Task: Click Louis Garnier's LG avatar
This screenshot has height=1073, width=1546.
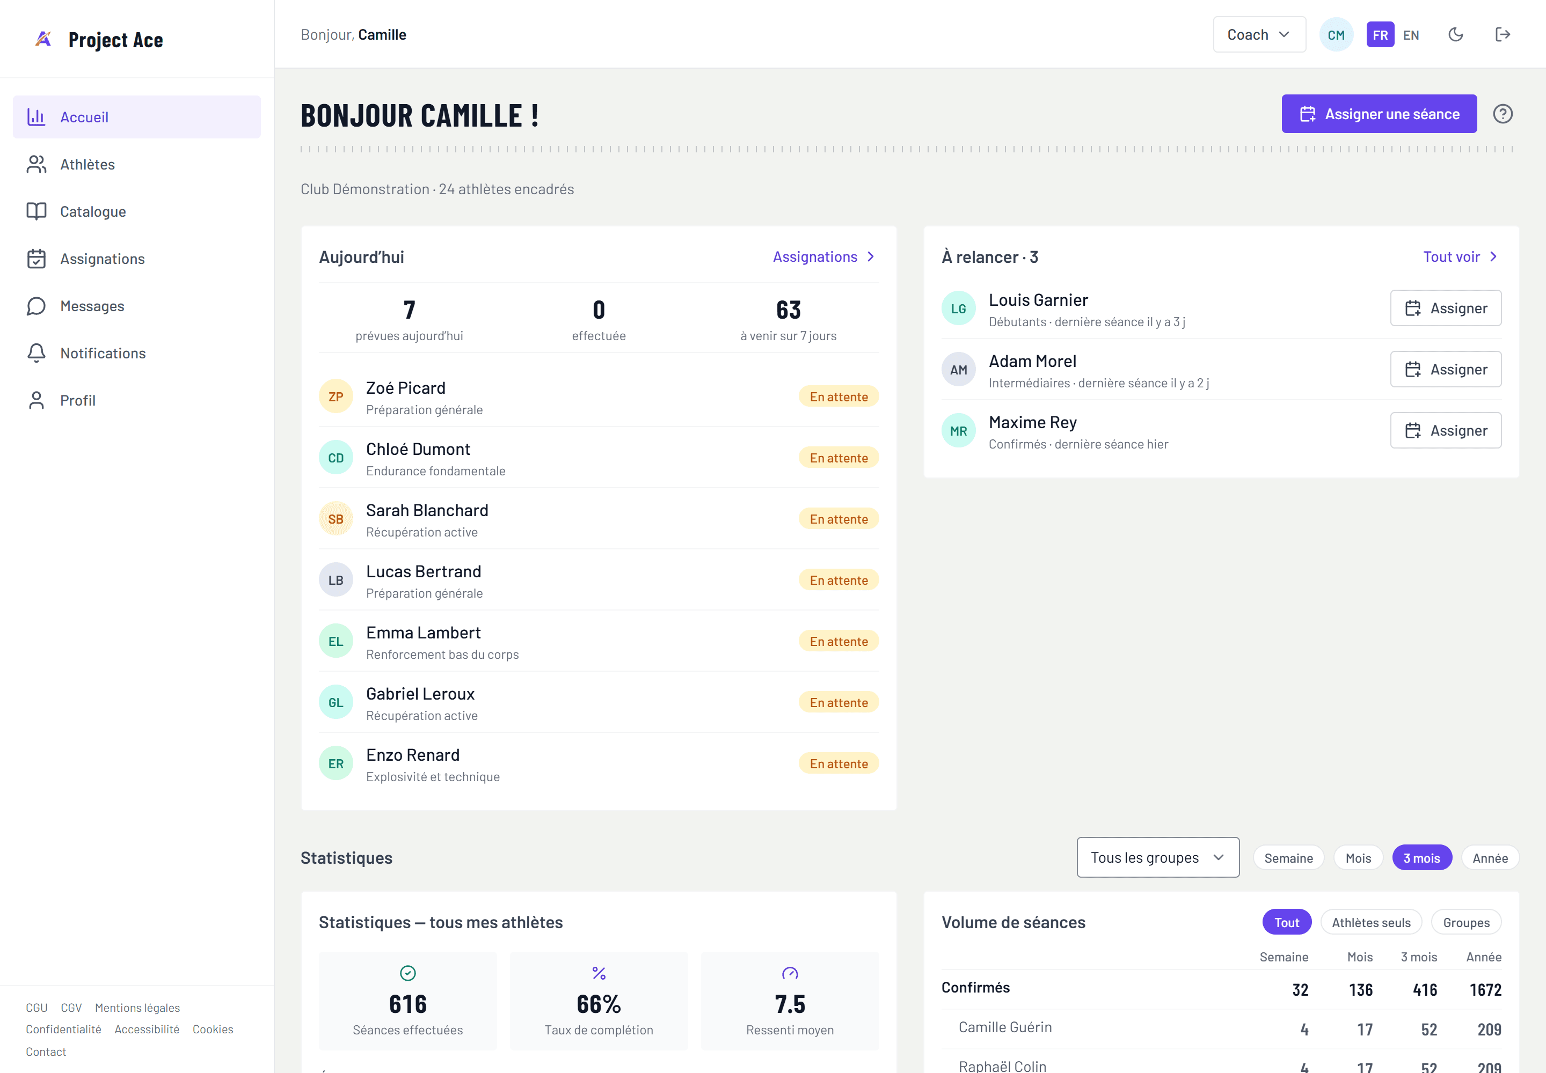Action: (958, 308)
